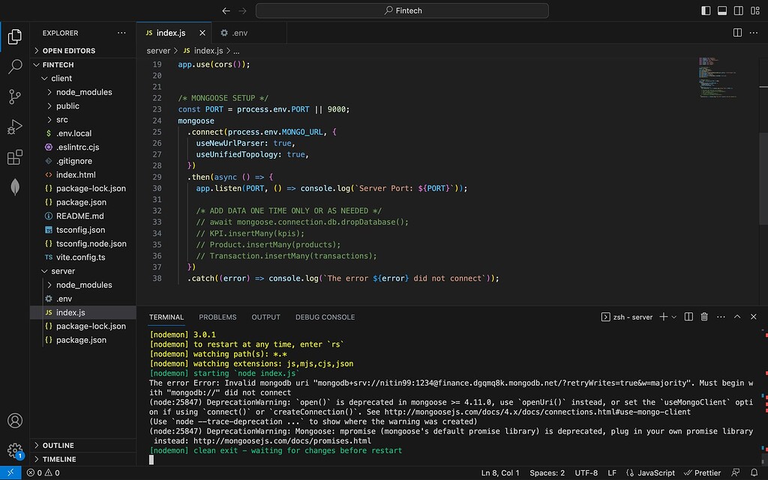This screenshot has width=768, height=480.
Task: Toggle the bottom panel layout button
Action: click(722, 10)
